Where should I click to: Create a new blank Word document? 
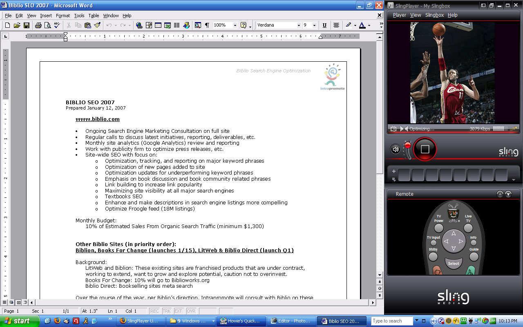[7, 25]
